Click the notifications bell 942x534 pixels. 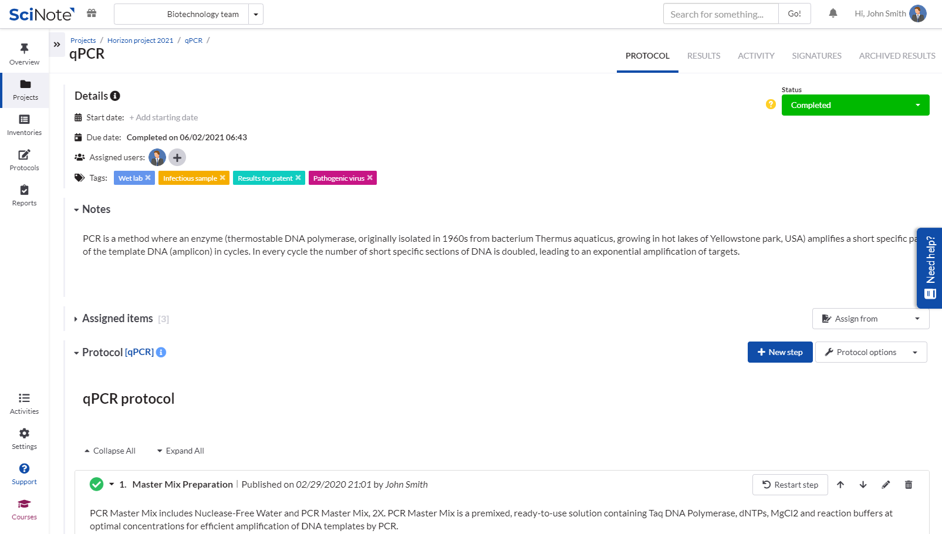click(x=832, y=13)
